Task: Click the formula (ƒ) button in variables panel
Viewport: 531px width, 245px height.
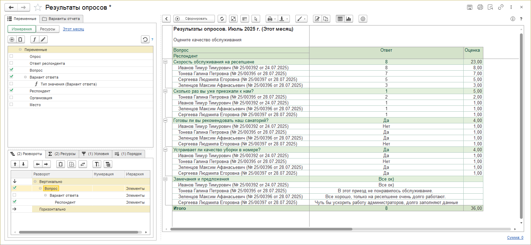Action: pos(35,39)
